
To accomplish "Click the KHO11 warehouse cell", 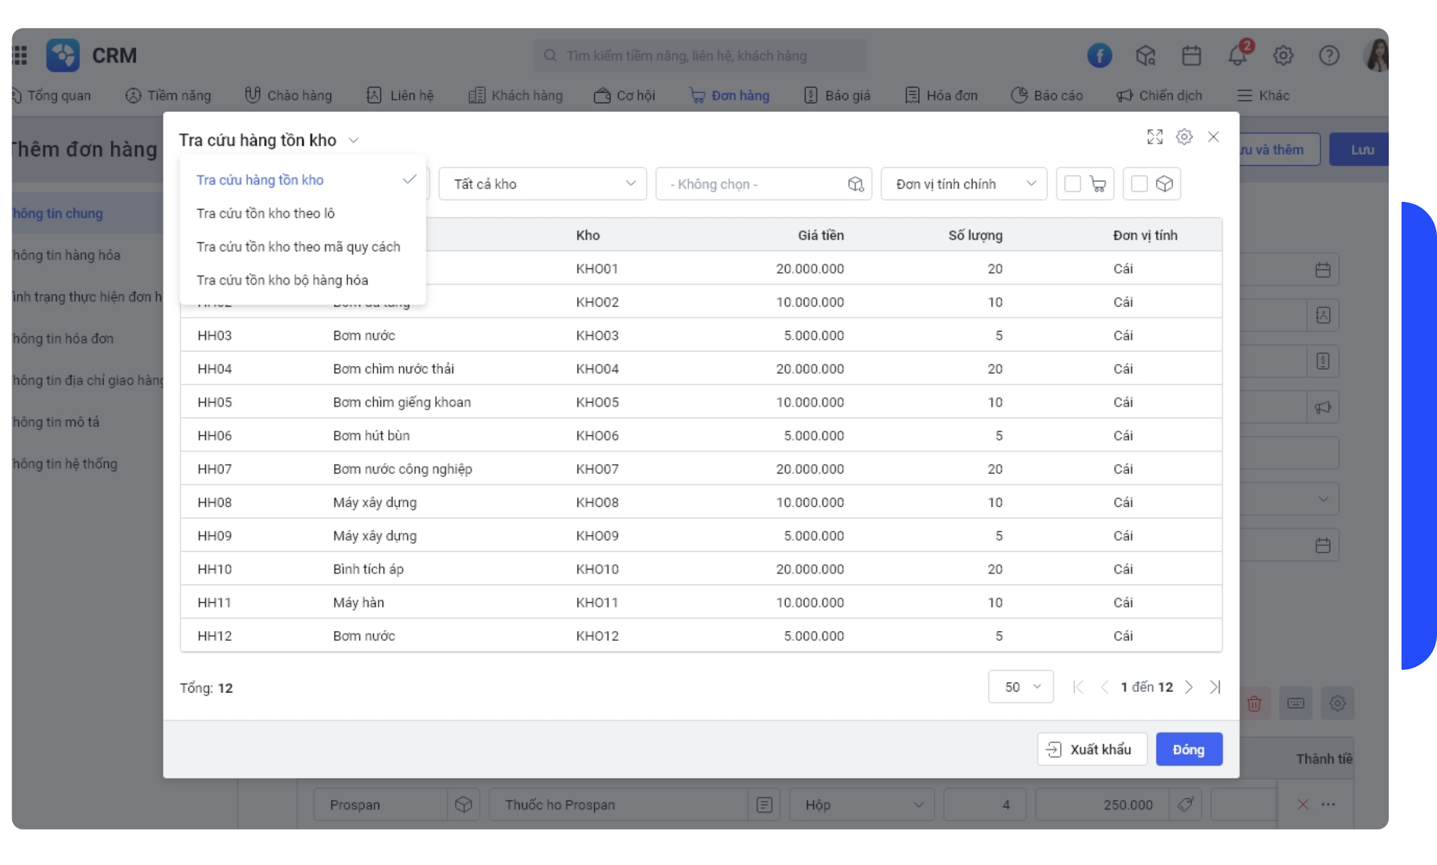I will pyautogui.click(x=597, y=603).
